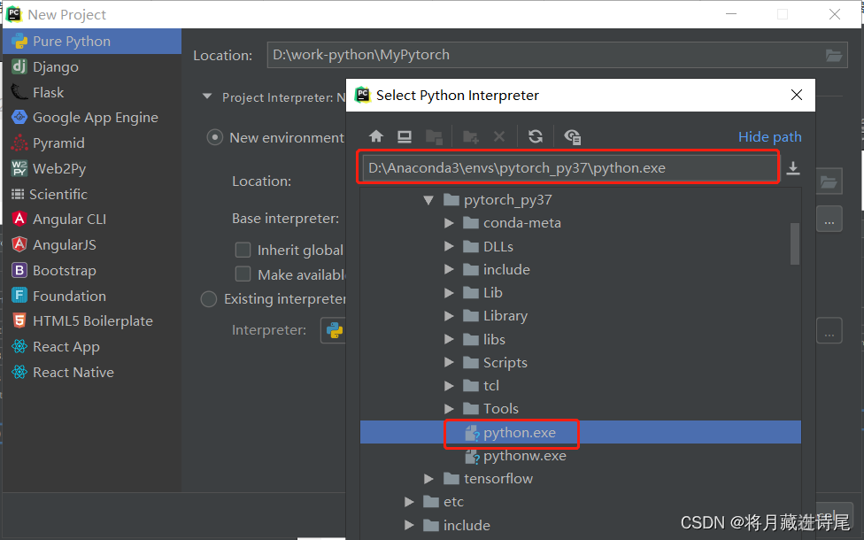The image size is (864, 540).
Task: Expand the Tools folder
Action: (449, 409)
